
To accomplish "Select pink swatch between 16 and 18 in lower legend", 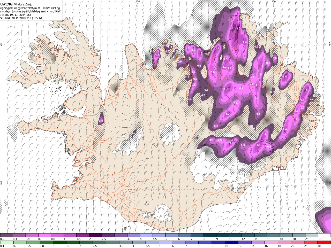I will click(271, 242).
